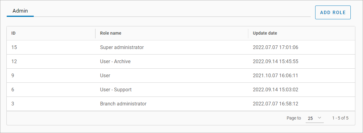Image resolution: width=363 pixels, height=133 pixels.
Task: Sort by the ID column header
Action: pos(13,33)
